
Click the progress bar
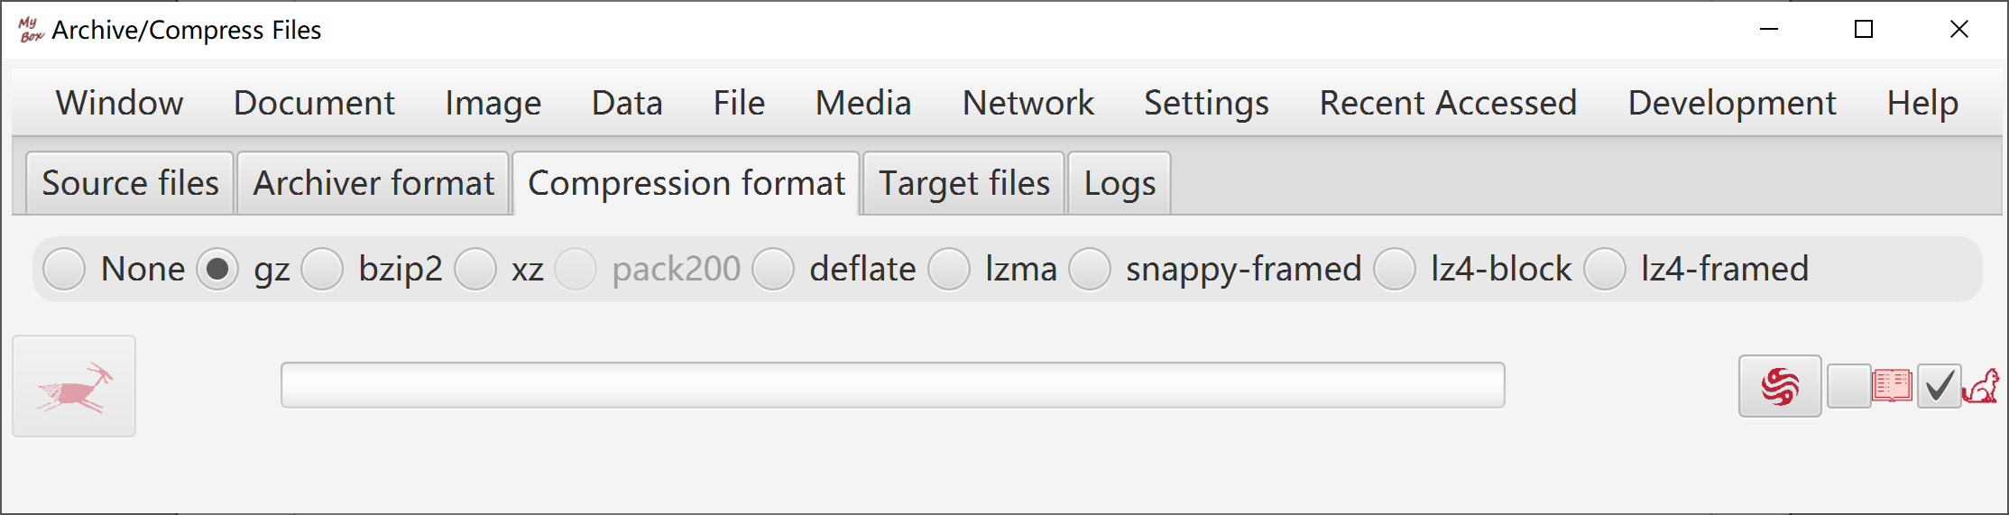tap(893, 385)
